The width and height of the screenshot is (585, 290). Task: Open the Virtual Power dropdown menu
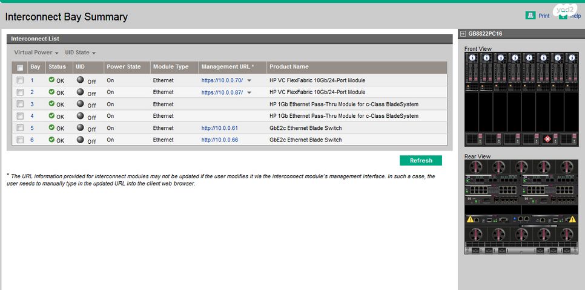tap(36, 53)
